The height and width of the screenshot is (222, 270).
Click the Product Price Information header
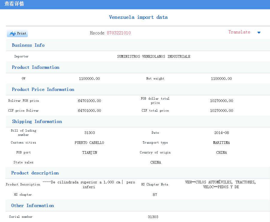(43, 89)
